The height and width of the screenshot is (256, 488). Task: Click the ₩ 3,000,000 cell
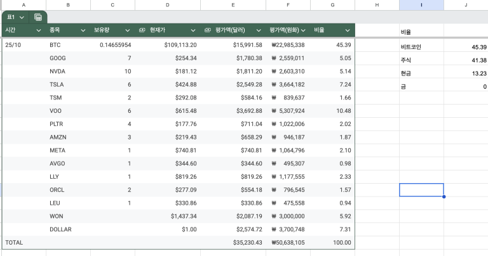pyautogui.click(x=288, y=216)
